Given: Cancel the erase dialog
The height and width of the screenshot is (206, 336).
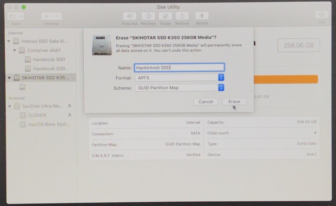Looking at the screenshot, I should [x=206, y=102].
